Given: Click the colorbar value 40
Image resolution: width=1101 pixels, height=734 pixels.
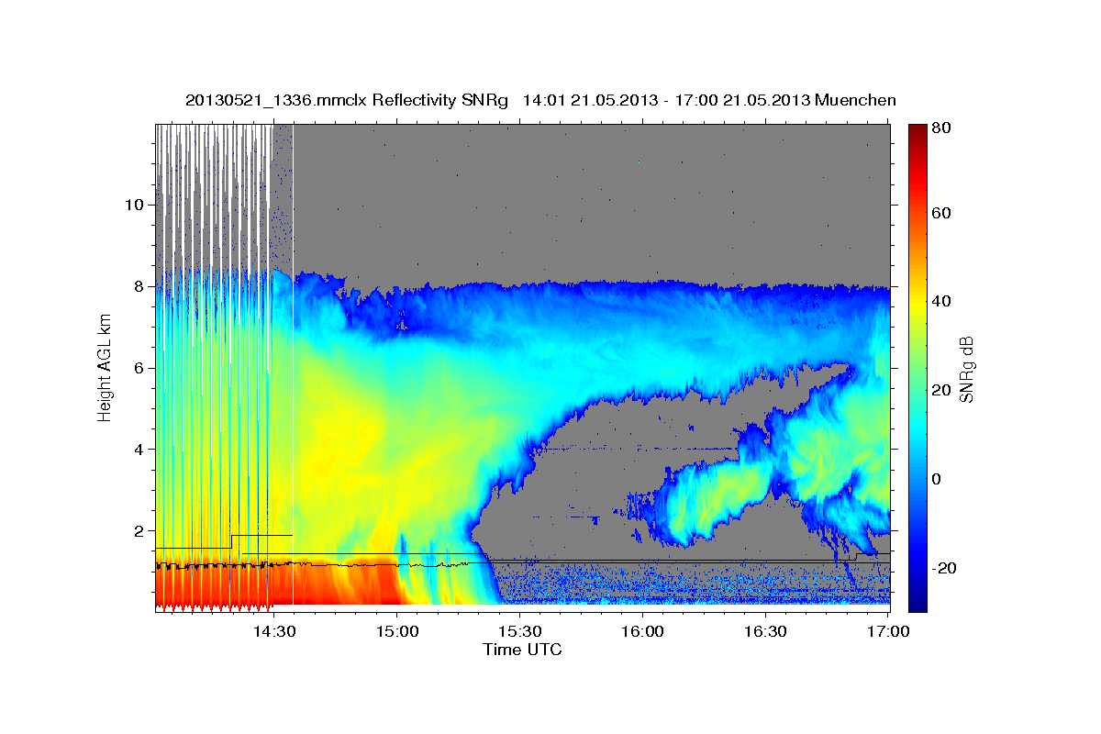Looking at the screenshot, I should click(942, 301).
